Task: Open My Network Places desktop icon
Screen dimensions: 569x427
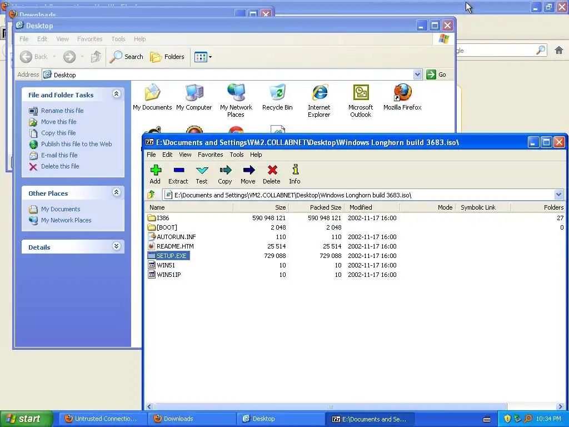Action: (236, 101)
